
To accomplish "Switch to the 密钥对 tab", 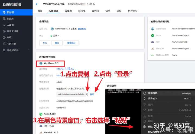I will coord(95,11).
